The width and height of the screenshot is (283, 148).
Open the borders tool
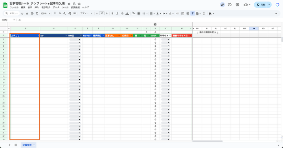point(139,13)
